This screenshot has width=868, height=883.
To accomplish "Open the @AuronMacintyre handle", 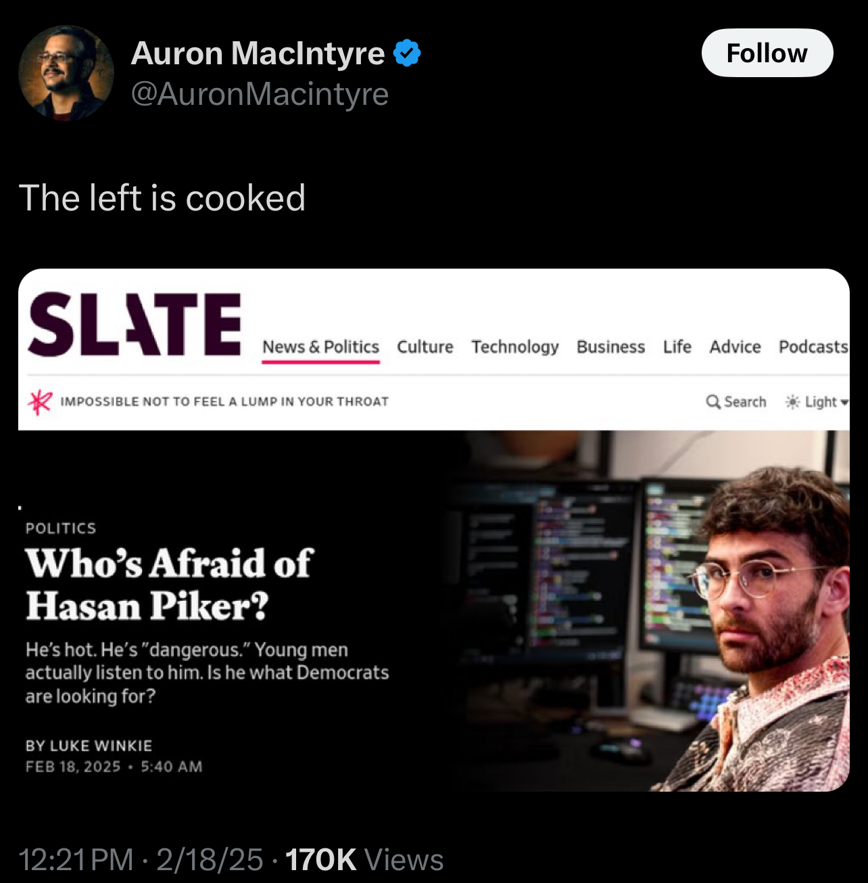I will pyautogui.click(x=260, y=94).
